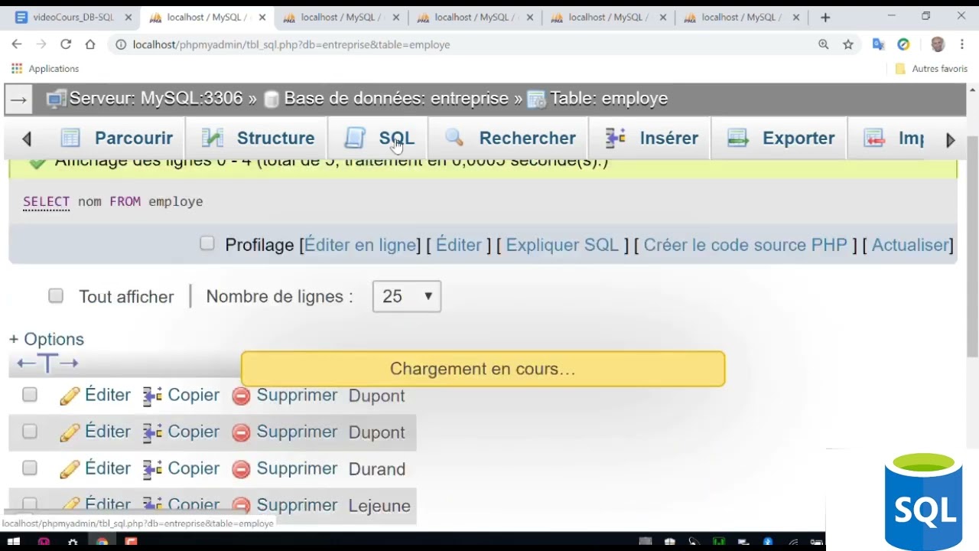Screen dimensions: 979x551
Task: Click Créer le code source PHP
Action: pos(746,245)
